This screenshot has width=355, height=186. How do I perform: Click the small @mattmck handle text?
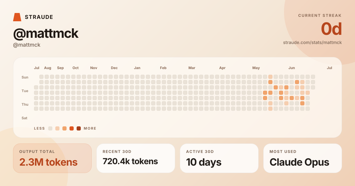(27, 45)
